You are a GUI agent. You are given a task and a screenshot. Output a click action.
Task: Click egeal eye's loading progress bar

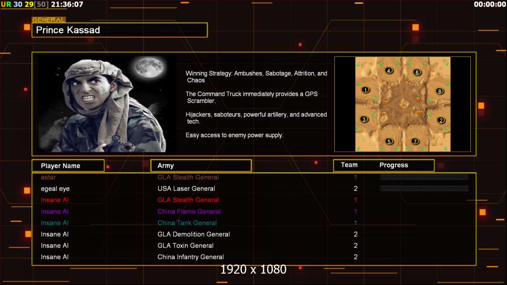coord(424,189)
